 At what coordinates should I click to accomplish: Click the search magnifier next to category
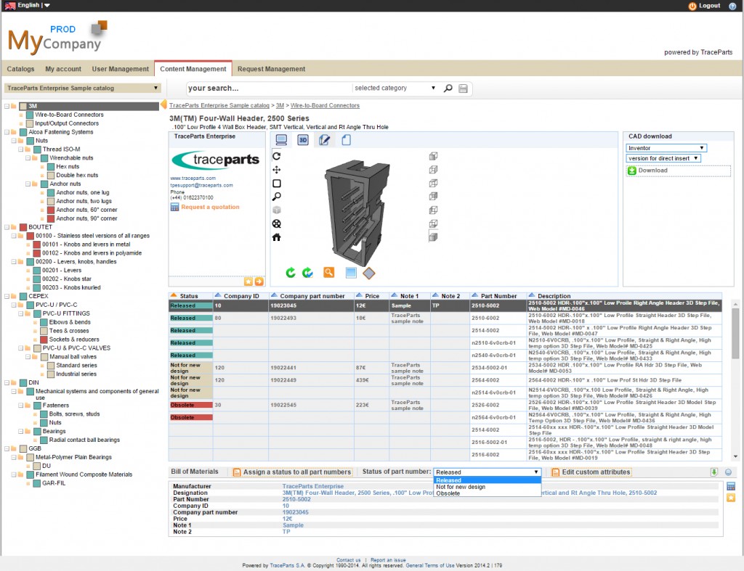448,89
